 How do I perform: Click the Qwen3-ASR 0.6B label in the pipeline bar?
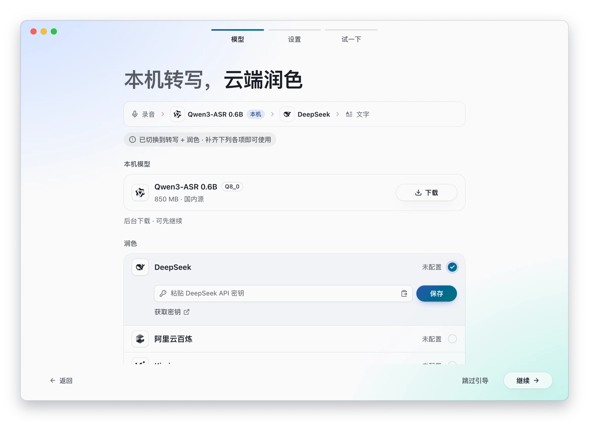pyautogui.click(x=215, y=114)
